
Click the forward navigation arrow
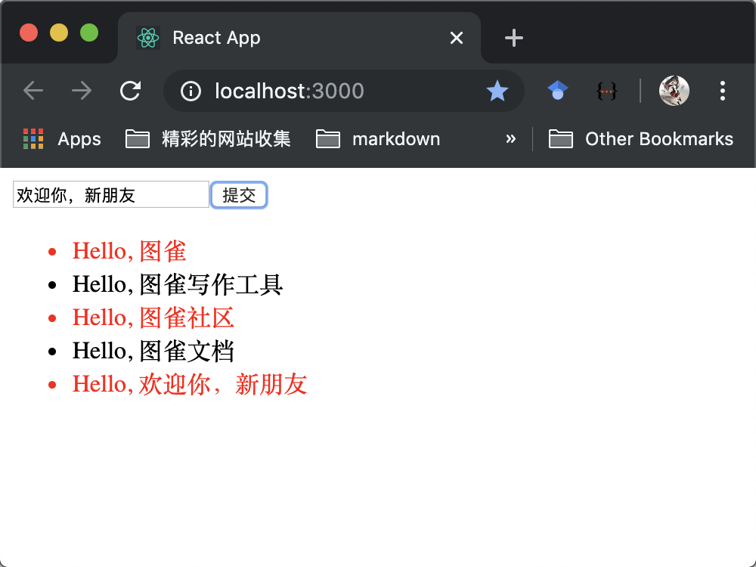[x=81, y=91]
